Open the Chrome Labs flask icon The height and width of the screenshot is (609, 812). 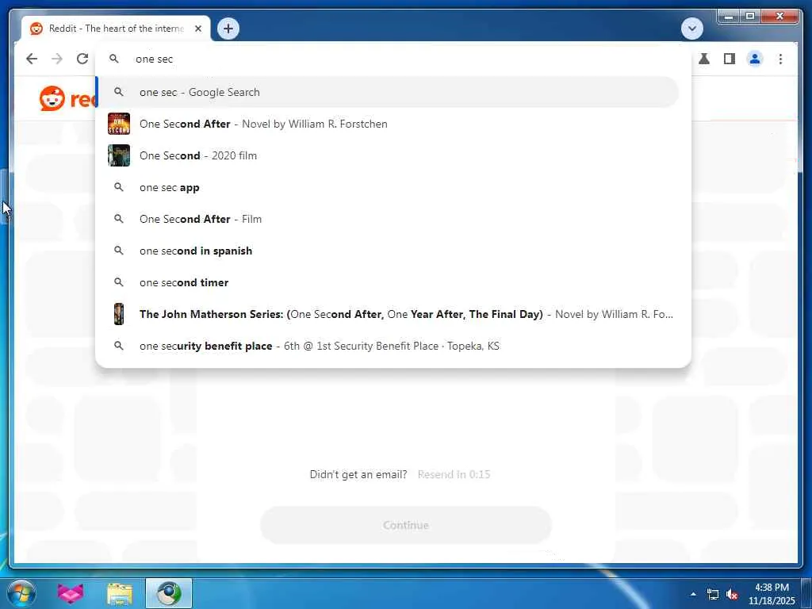click(704, 59)
